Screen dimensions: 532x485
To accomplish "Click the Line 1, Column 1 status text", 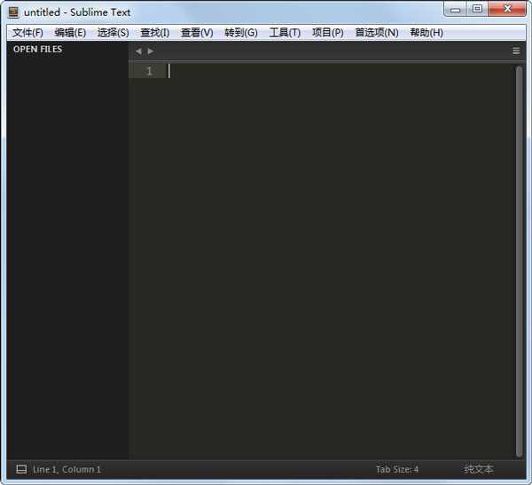I will pyautogui.click(x=66, y=469).
